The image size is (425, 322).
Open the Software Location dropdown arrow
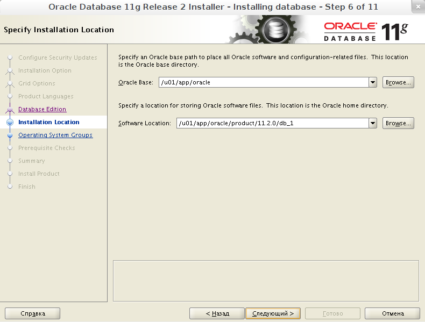(x=373, y=123)
